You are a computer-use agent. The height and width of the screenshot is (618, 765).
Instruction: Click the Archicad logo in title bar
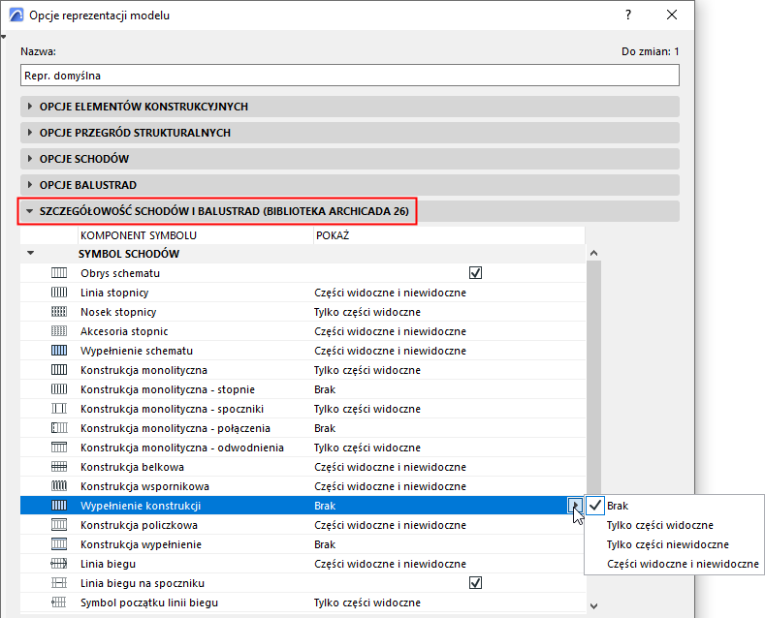(16, 15)
